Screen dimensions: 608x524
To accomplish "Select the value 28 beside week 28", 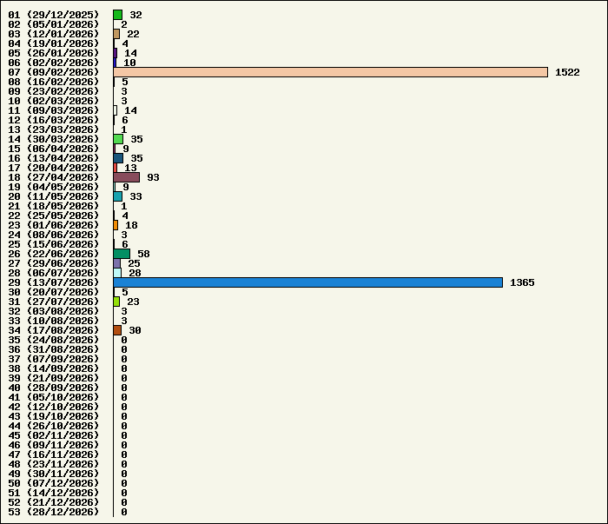I will [x=135, y=273].
